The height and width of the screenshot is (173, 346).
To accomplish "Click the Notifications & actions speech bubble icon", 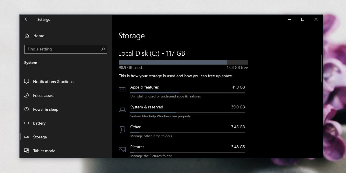I will point(27,82).
